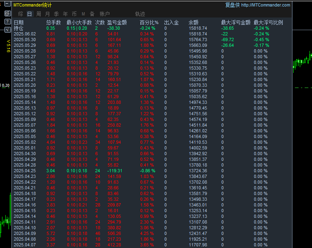Click balance value 13724.36
This screenshot has height=248, width=312.
coord(198,171)
